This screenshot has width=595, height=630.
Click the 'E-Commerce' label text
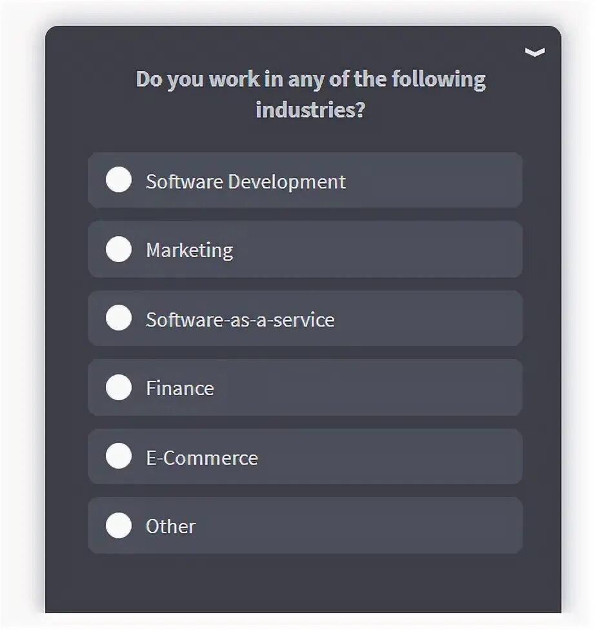coord(202,458)
